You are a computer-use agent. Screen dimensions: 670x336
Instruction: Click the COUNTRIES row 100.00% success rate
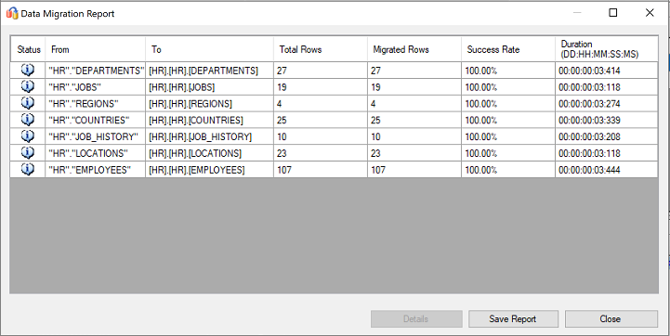tap(508, 120)
